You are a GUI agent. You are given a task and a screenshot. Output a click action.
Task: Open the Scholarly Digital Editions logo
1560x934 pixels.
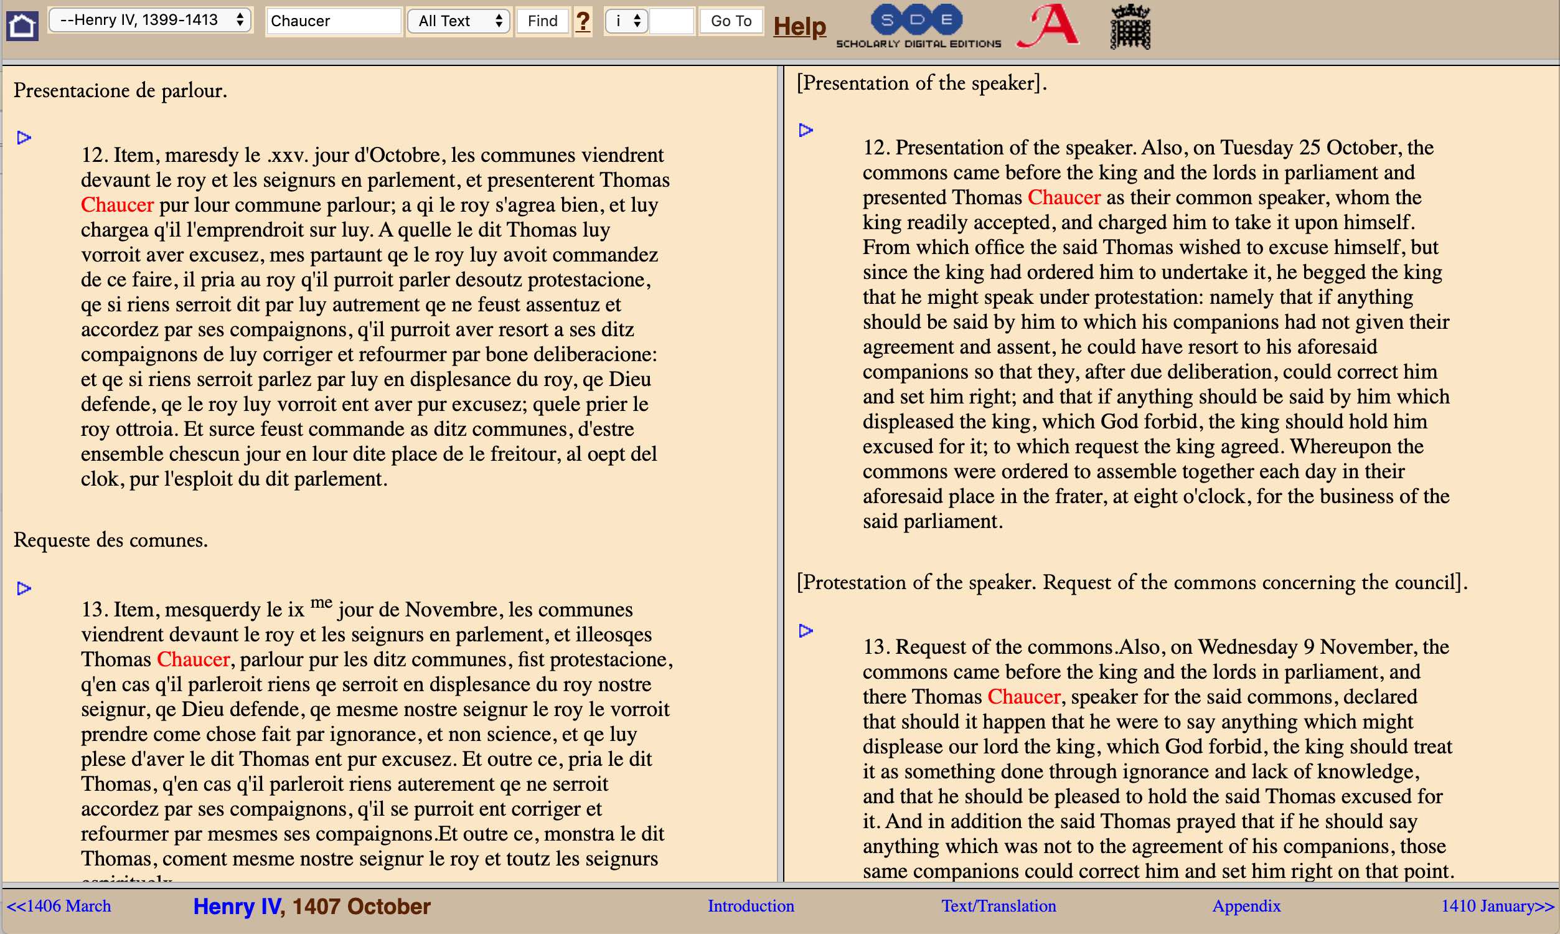[x=918, y=27]
